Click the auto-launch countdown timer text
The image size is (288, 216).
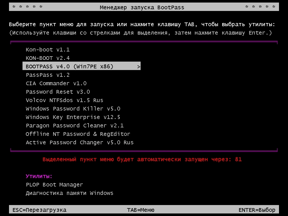142,159
